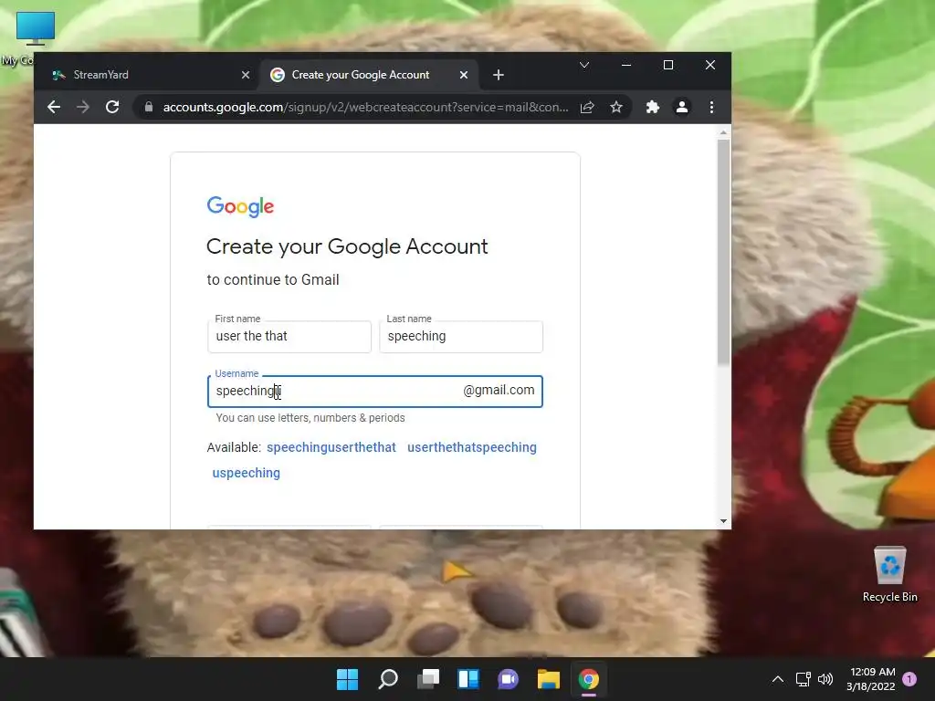Image resolution: width=935 pixels, height=701 pixels.
Task: Open the network tray icon
Action: click(x=804, y=679)
